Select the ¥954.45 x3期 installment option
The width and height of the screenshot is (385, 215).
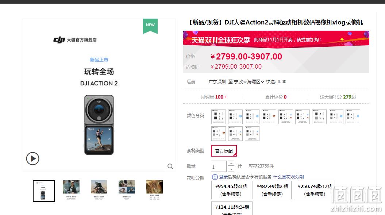231,190
